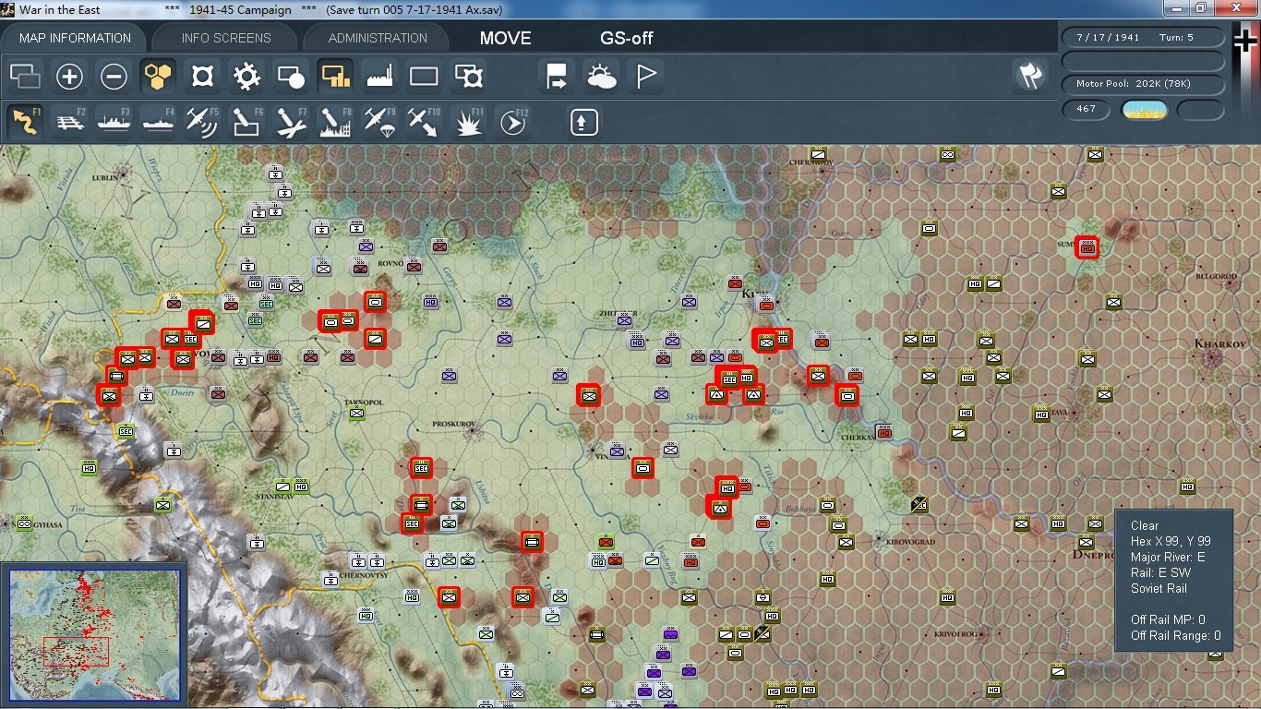Click the date and Turn 5 display
This screenshot has width=1261, height=709.
[1144, 38]
